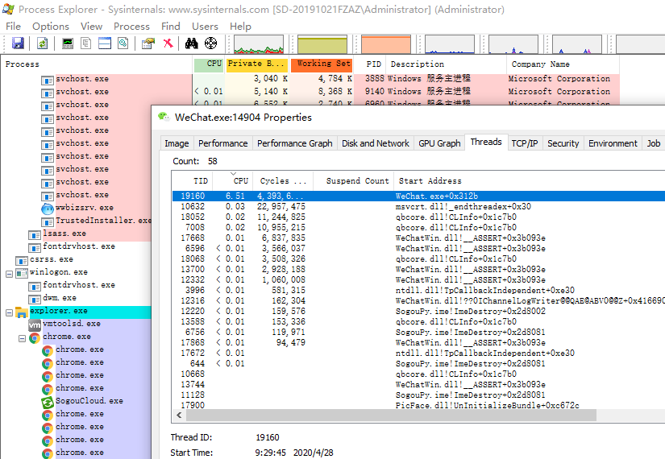Open the Performance Graph tab

pyautogui.click(x=294, y=143)
